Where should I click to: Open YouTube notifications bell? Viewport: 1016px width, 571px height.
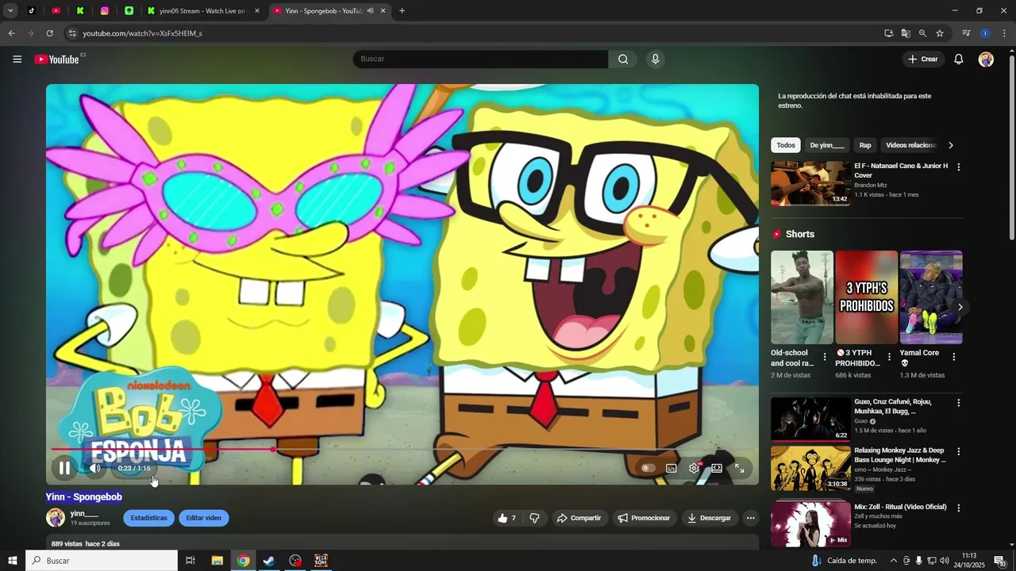[959, 59]
